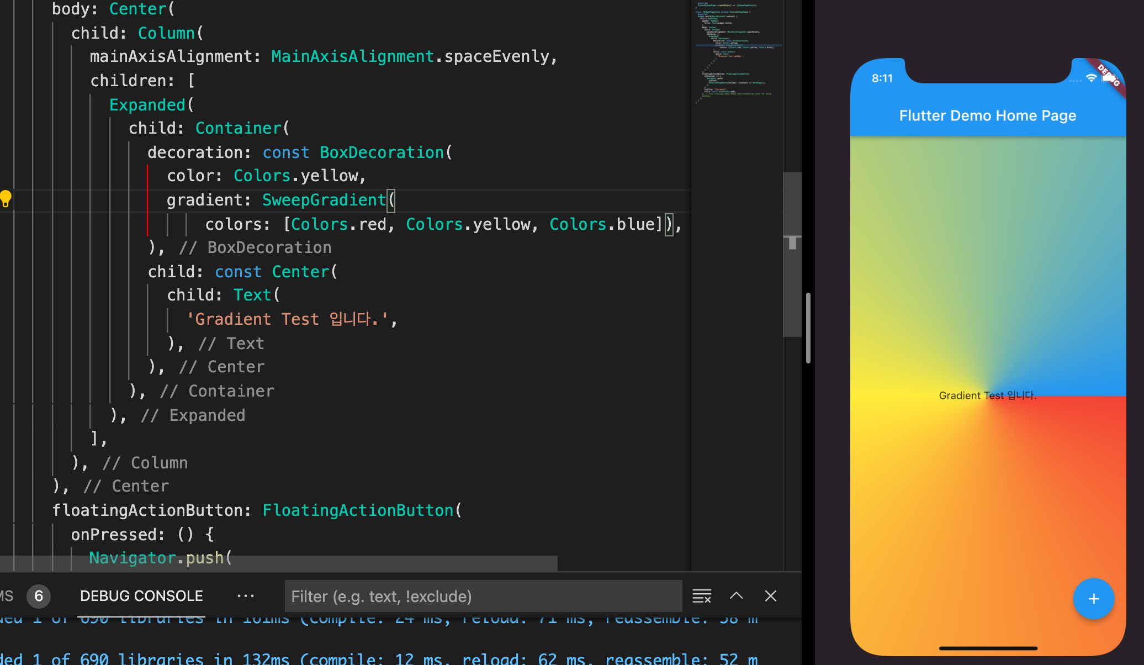Screen dimensions: 1144x665
Task: Open the more panels ellipsis menu
Action: (x=245, y=596)
